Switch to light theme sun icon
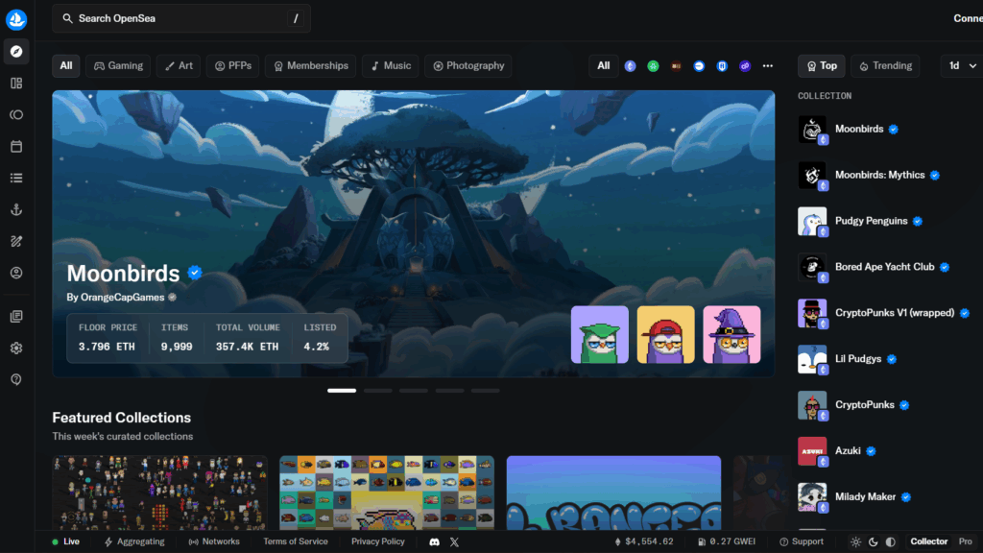This screenshot has height=553, width=983. pyautogui.click(x=855, y=541)
